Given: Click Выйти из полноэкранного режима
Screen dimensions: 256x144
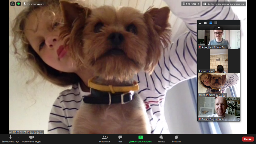Looking at the screenshot, I should coord(223,4).
